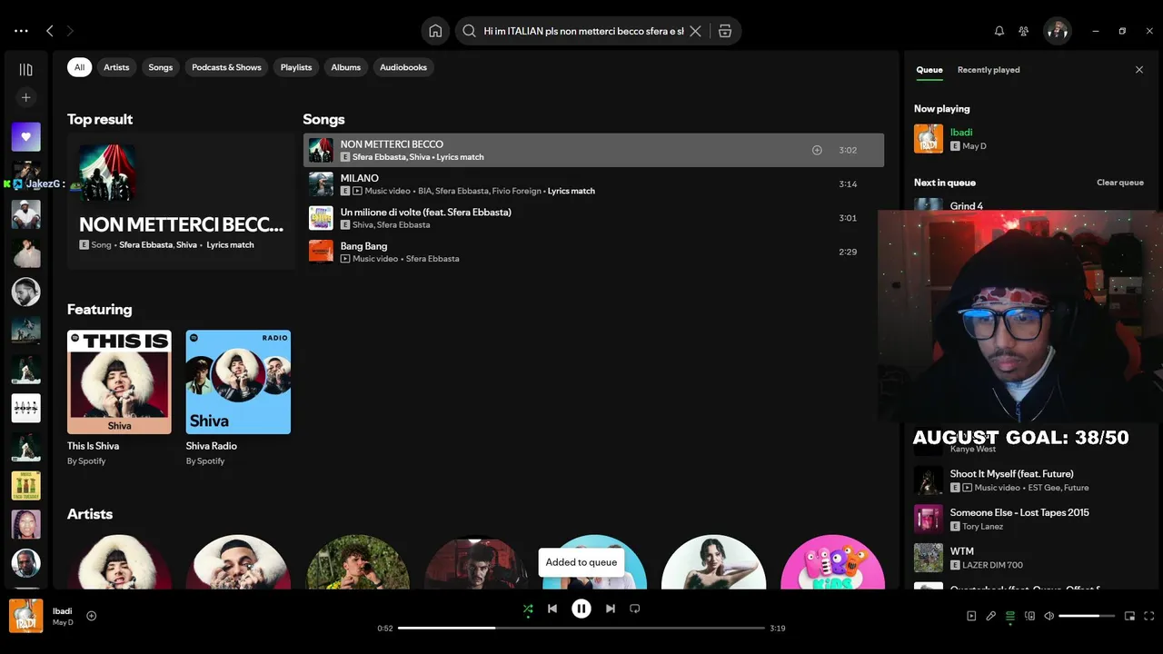The height and width of the screenshot is (654, 1163).
Task: Open the three-dot app menu
Action: [x=21, y=31]
